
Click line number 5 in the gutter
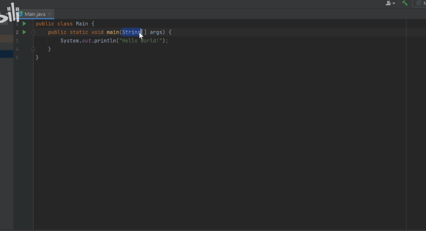17,57
